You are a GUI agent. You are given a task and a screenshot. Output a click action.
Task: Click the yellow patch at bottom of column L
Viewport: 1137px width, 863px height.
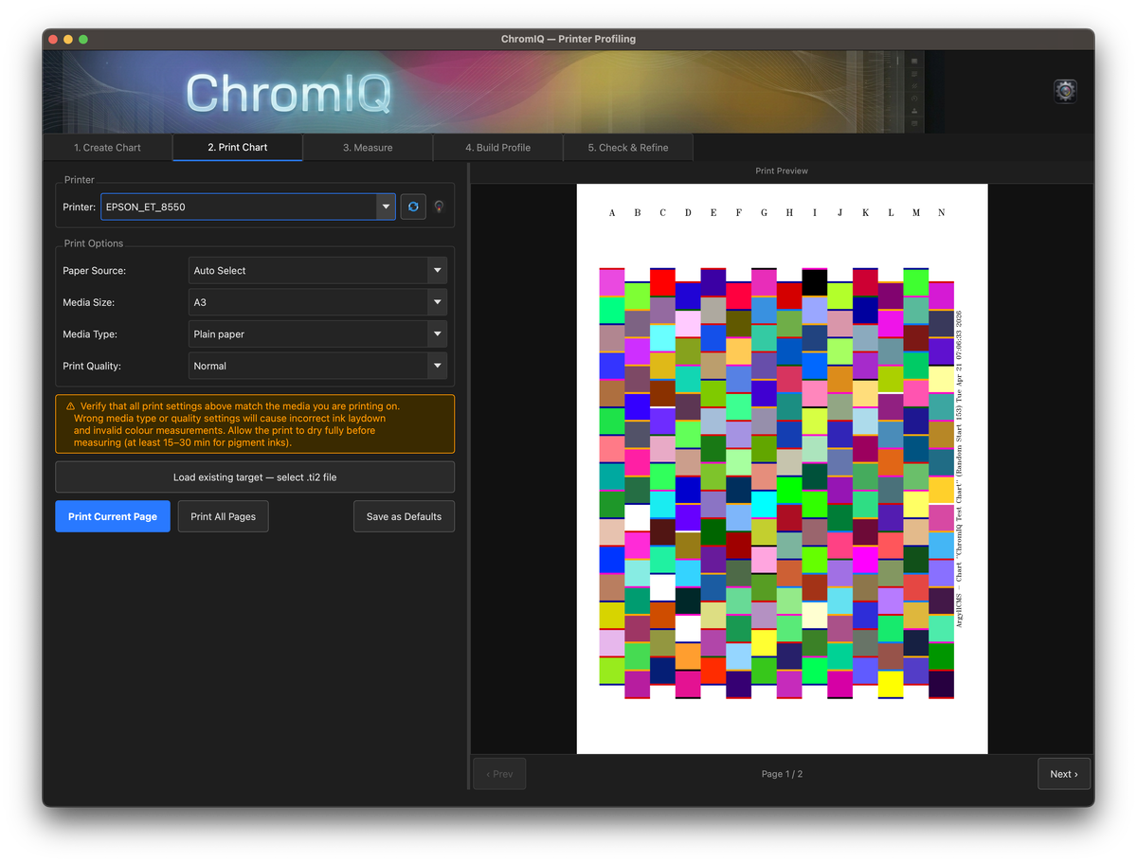click(891, 684)
